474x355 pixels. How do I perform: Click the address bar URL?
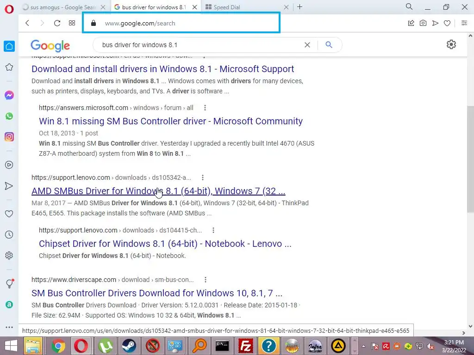click(x=140, y=23)
